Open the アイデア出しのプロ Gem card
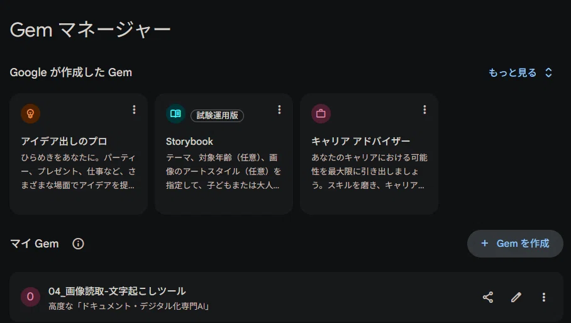Image resolution: width=571 pixels, height=323 pixels. pyautogui.click(x=79, y=154)
